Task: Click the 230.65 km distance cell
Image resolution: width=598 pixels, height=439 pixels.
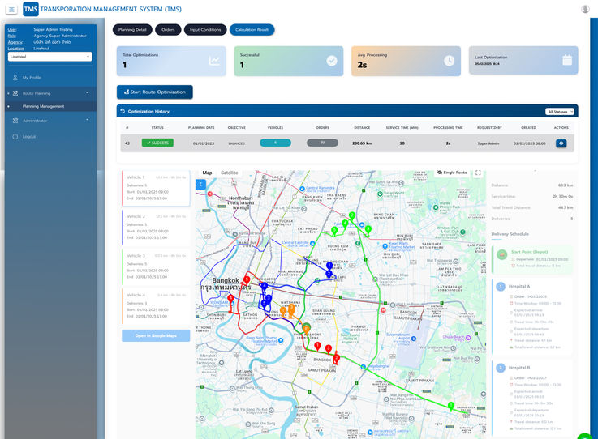Action: (362, 143)
